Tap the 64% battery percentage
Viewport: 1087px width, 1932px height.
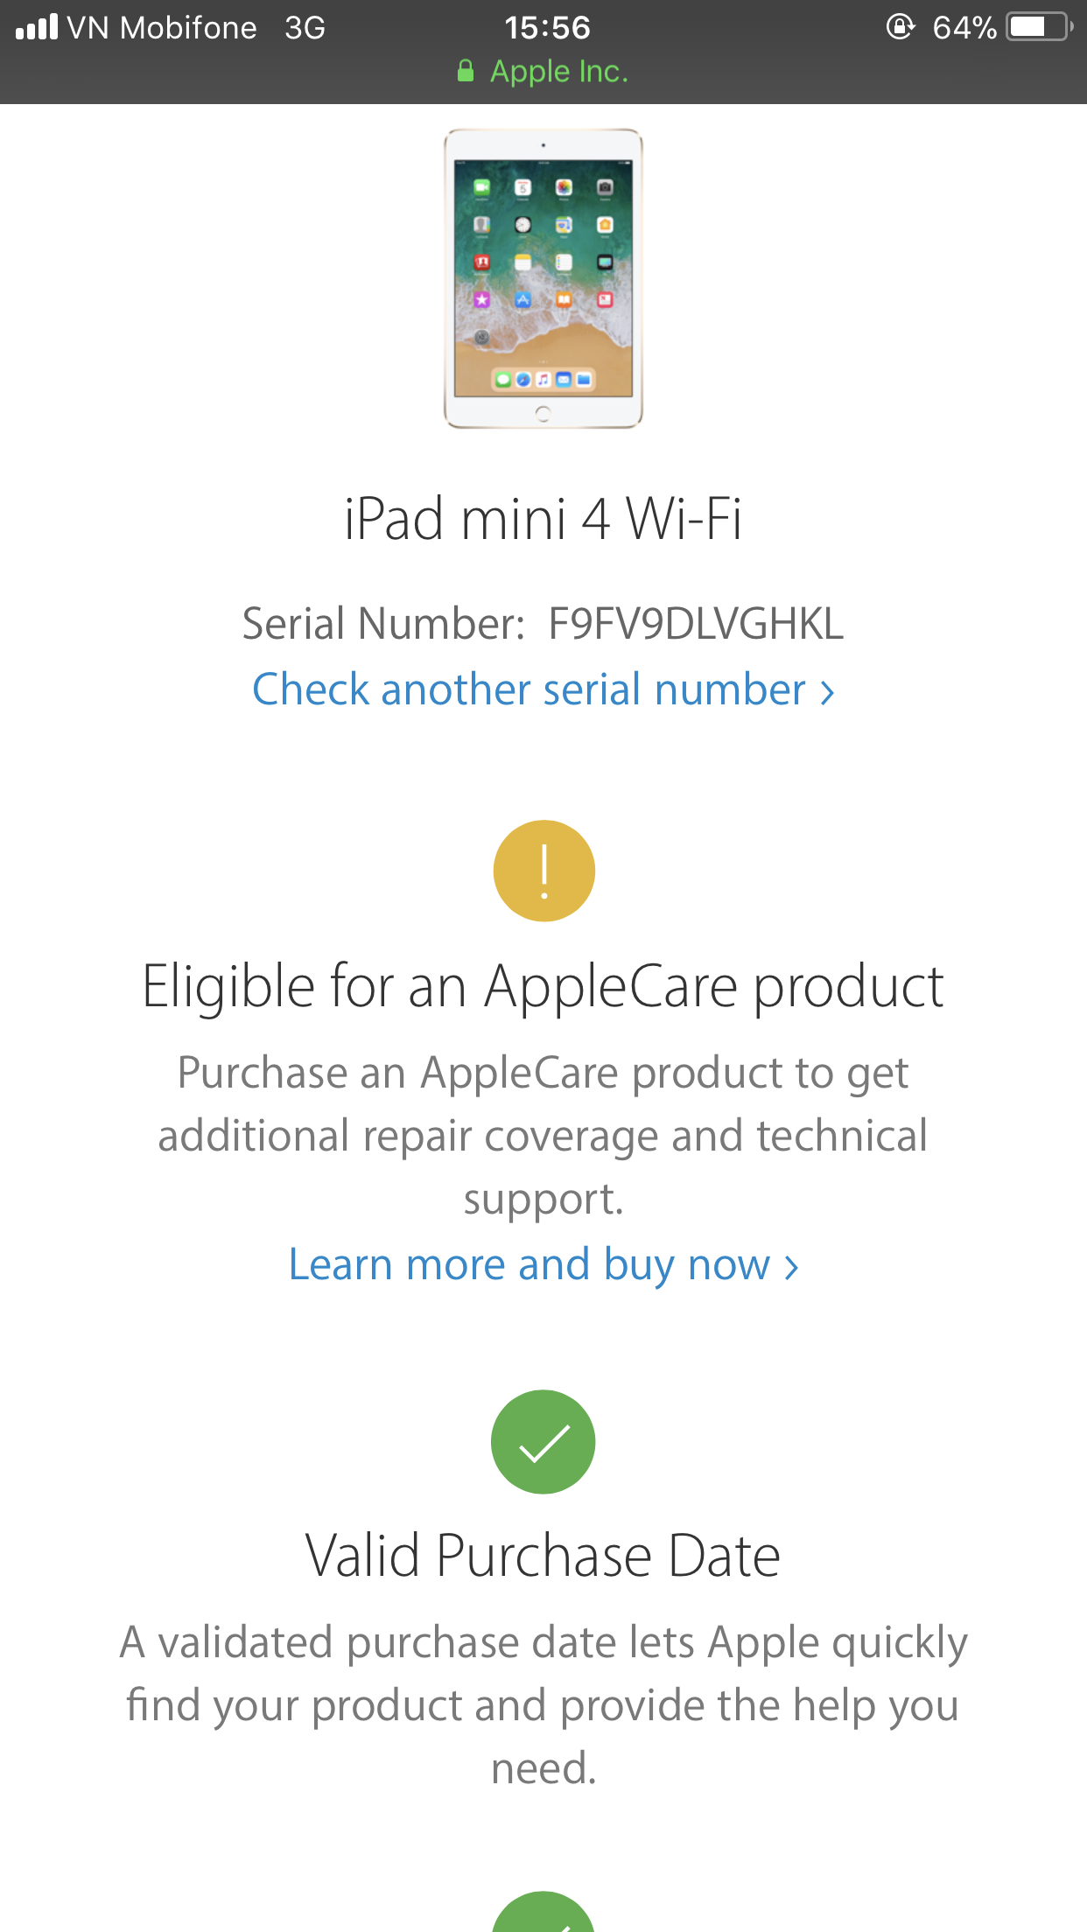coord(964,27)
